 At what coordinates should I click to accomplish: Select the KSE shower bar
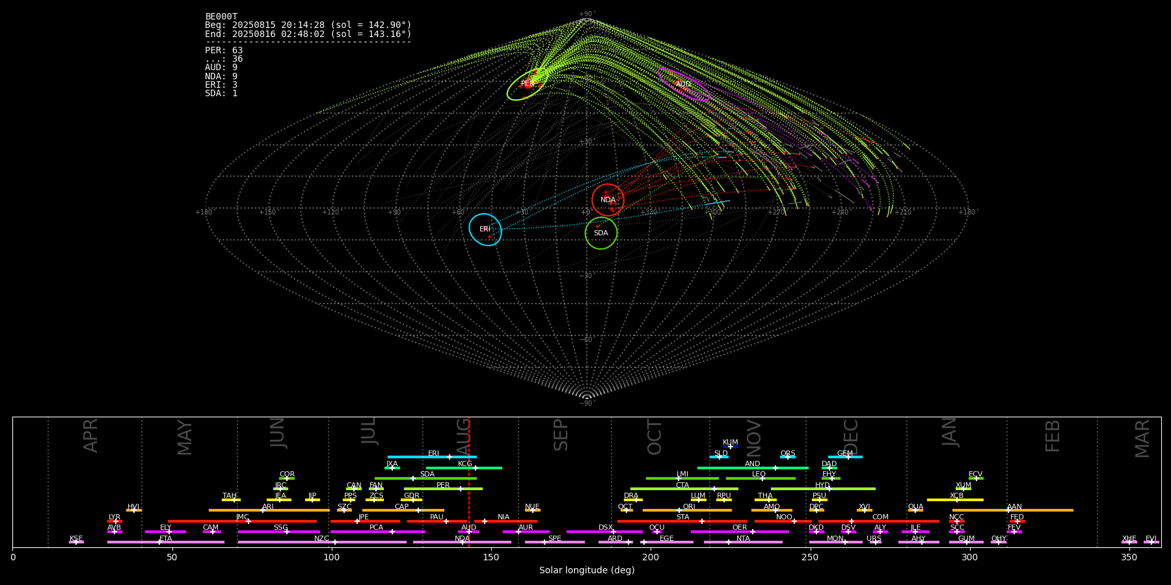(x=76, y=542)
